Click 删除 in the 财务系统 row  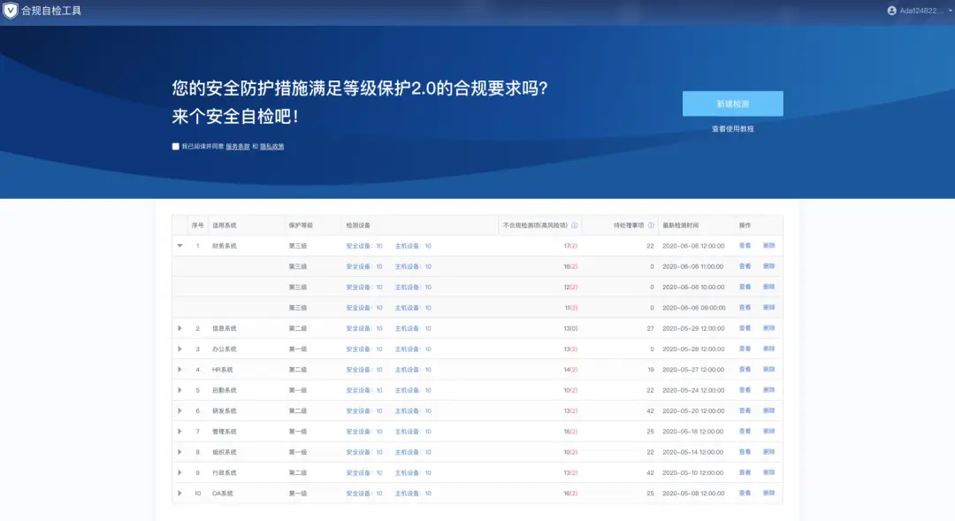click(x=768, y=246)
